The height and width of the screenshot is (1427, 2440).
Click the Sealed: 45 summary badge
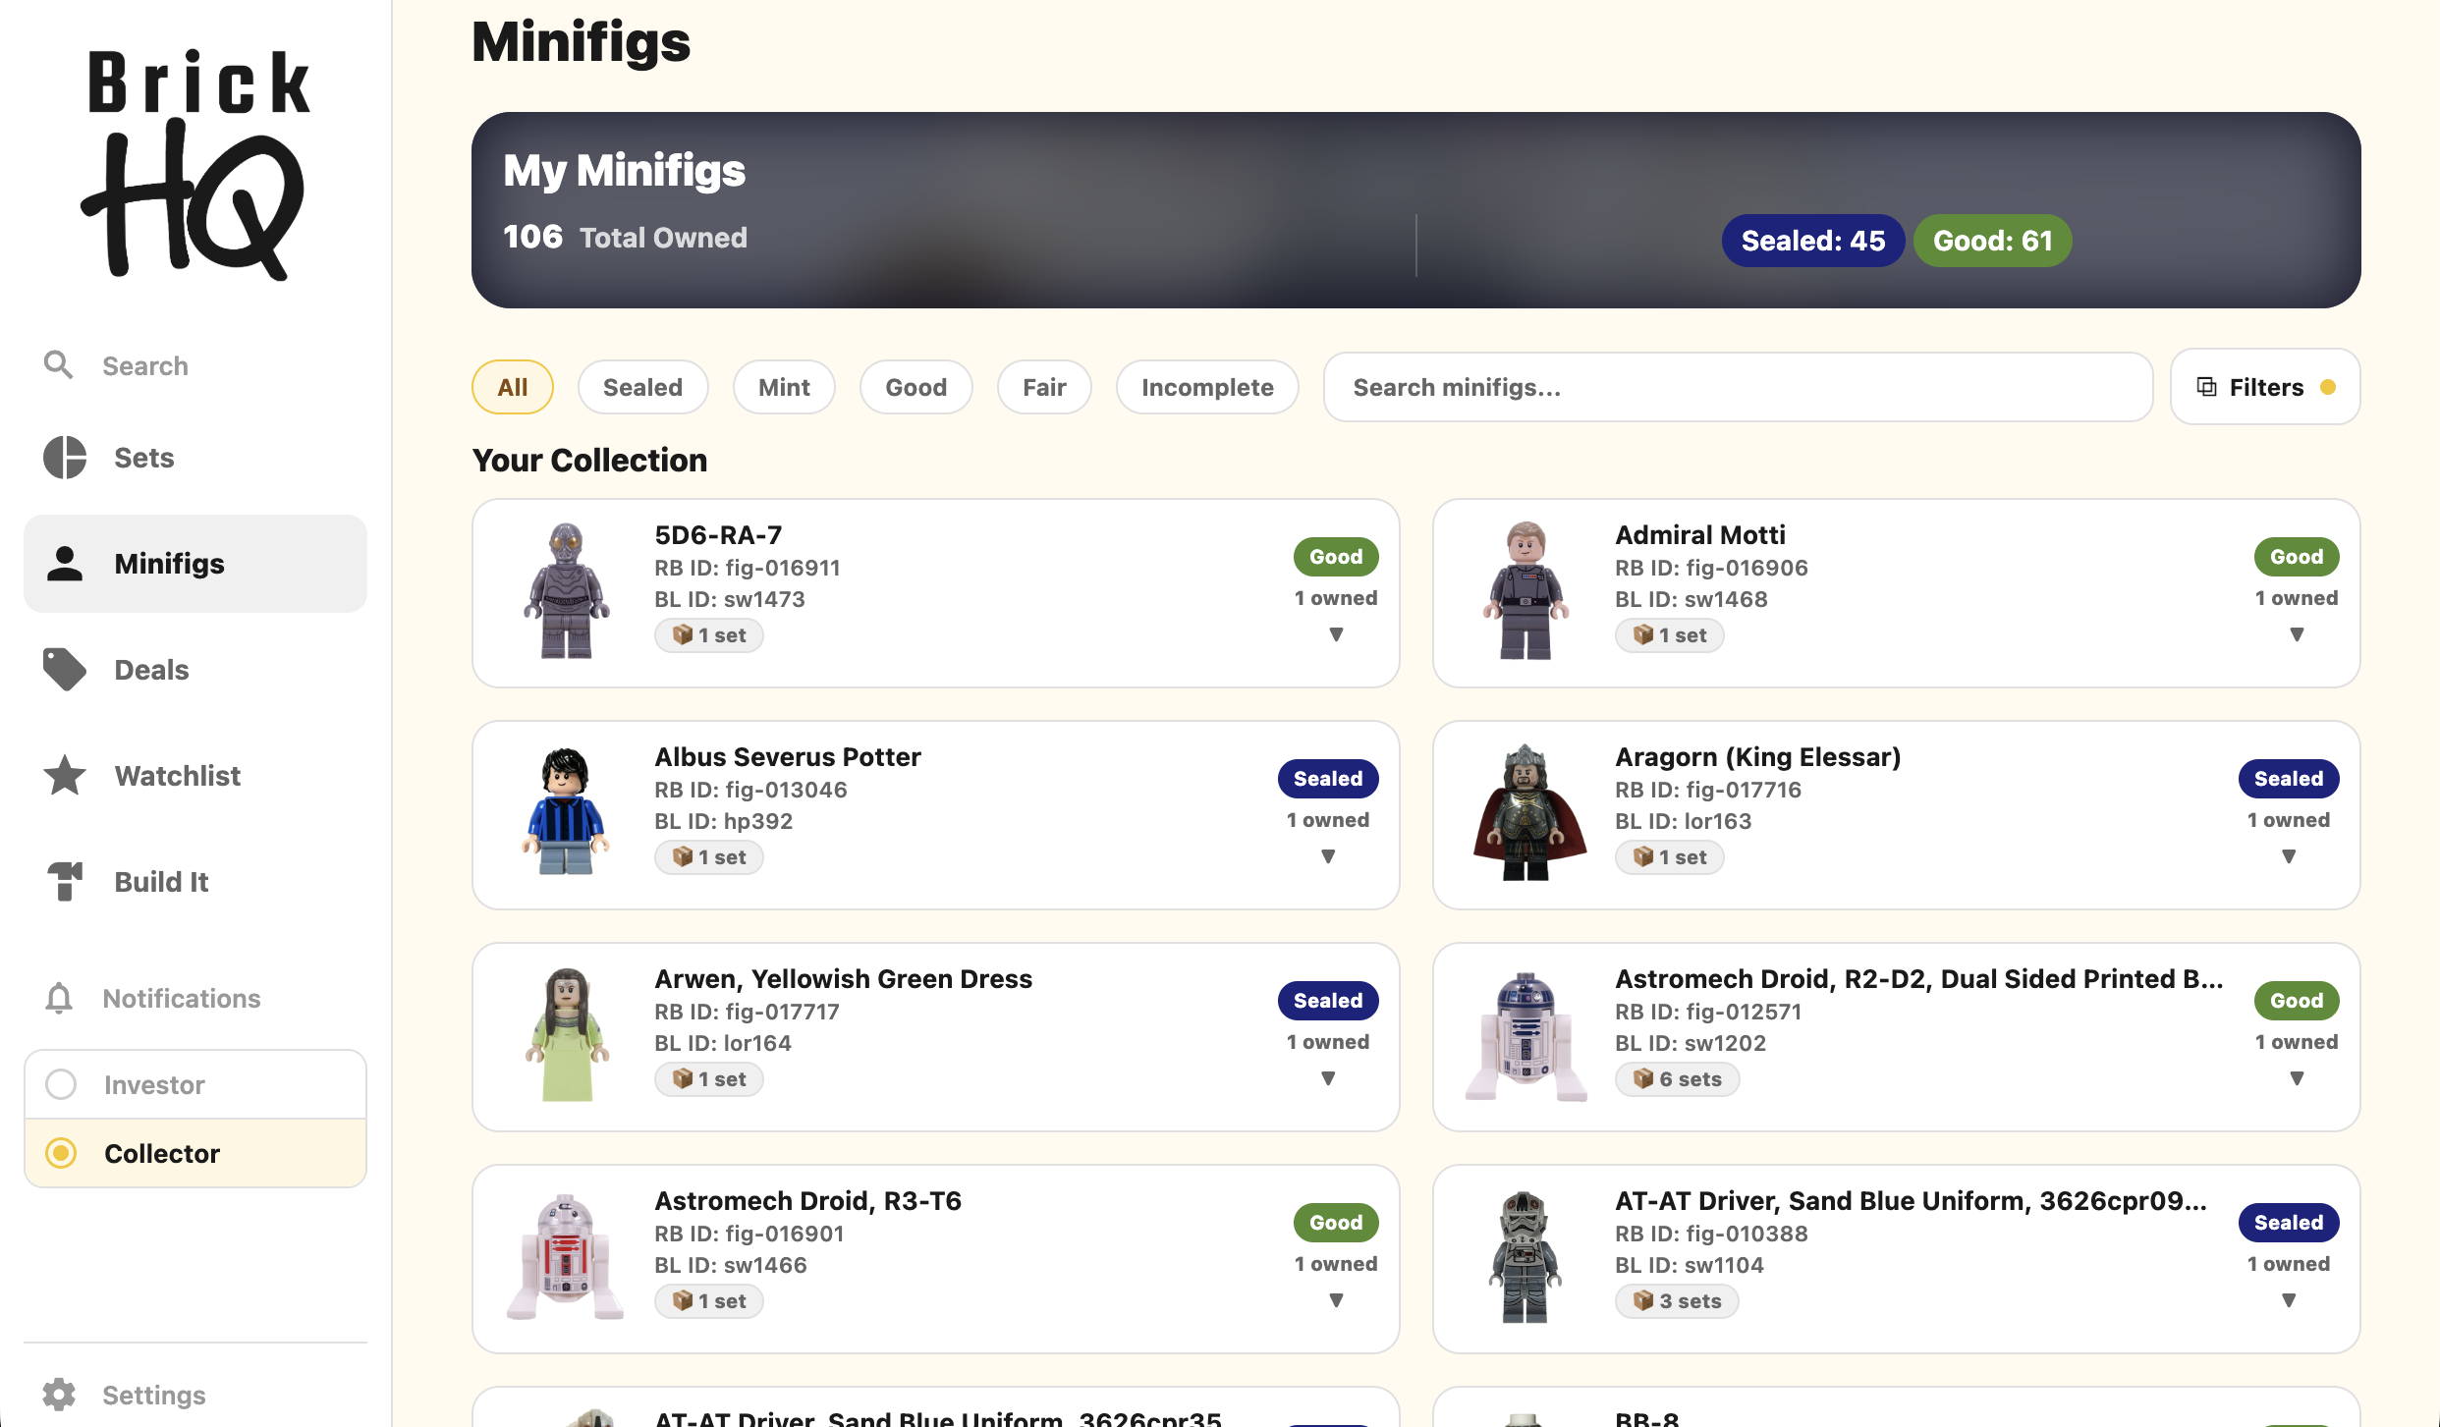[1812, 241]
